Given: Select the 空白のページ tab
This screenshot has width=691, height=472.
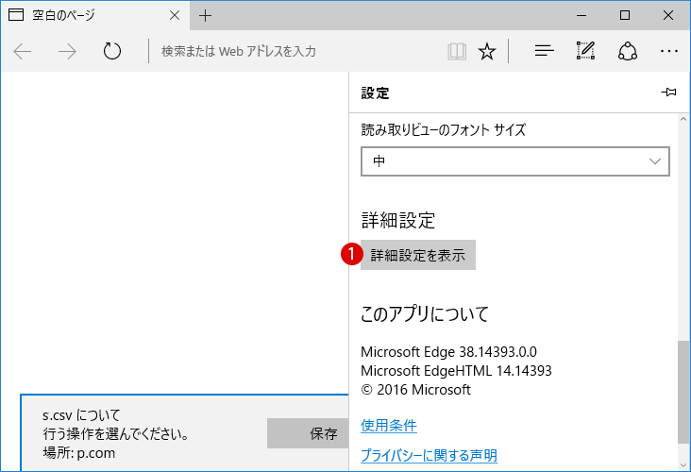Looking at the screenshot, I should (95, 15).
